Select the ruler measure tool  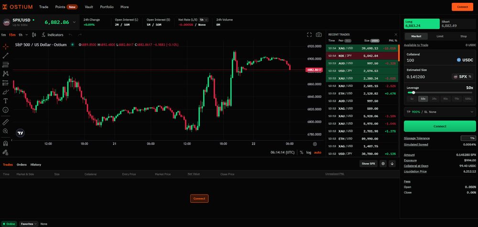pyautogui.click(x=5, y=123)
